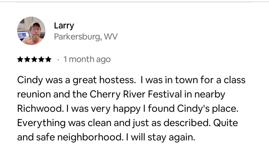Click the dot separator before the timestamp

58,60
